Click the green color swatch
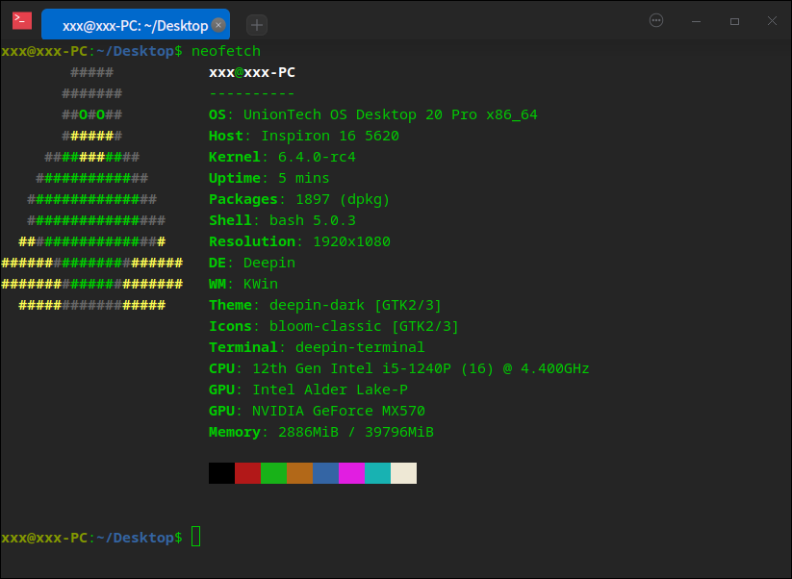Image resolution: width=792 pixels, height=579 pixels. [273, 472]
